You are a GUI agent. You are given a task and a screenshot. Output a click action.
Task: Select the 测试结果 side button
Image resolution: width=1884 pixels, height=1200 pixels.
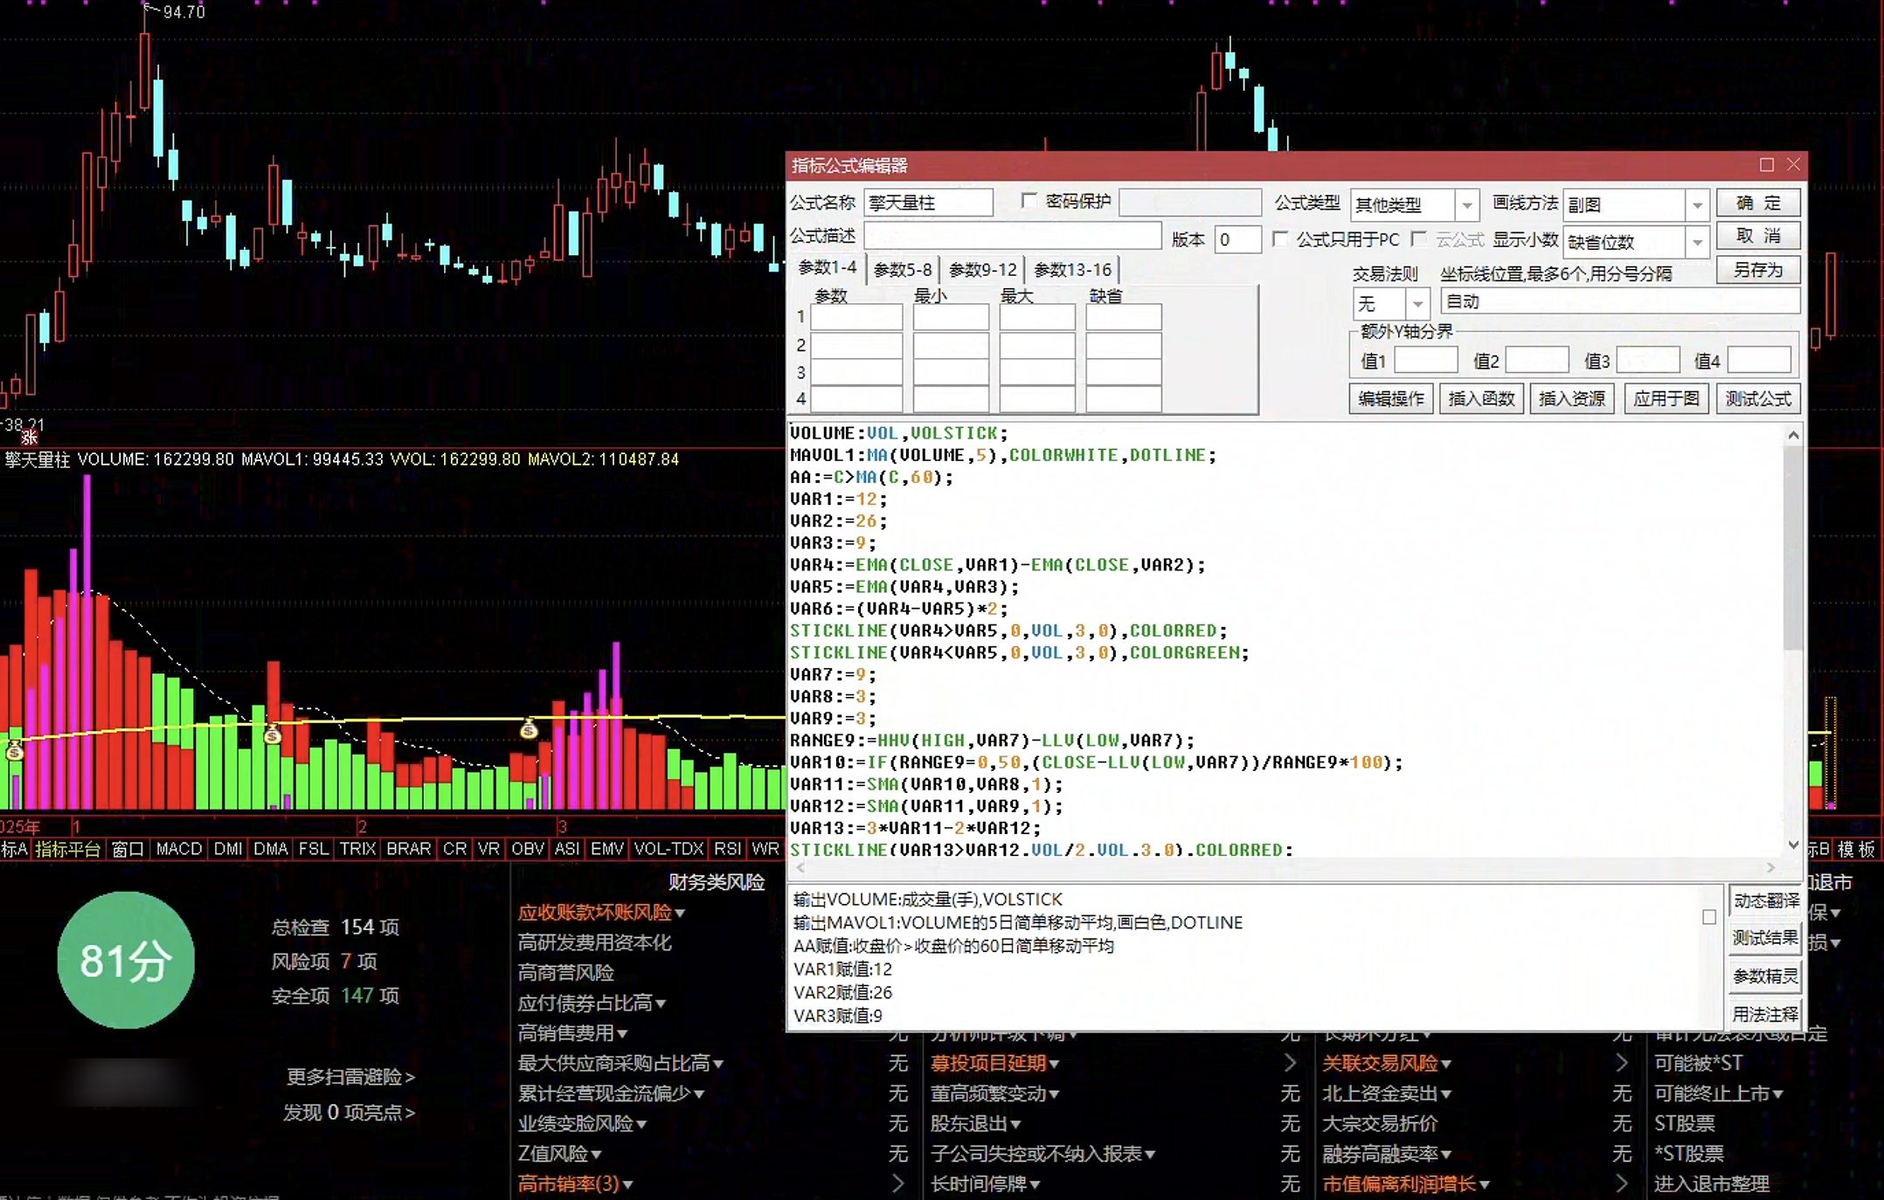pos(1766,938)
